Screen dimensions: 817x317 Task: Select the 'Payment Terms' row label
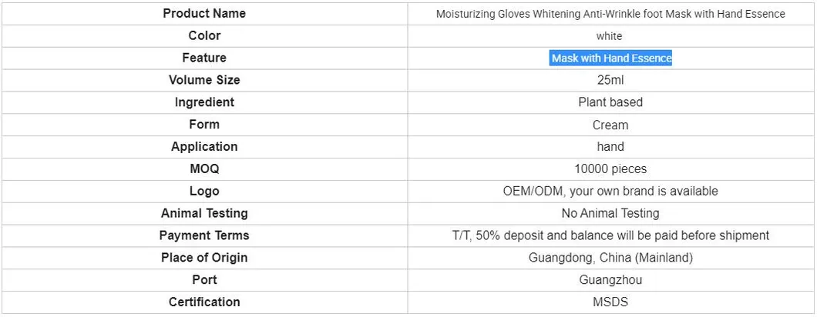coord(204,235)
